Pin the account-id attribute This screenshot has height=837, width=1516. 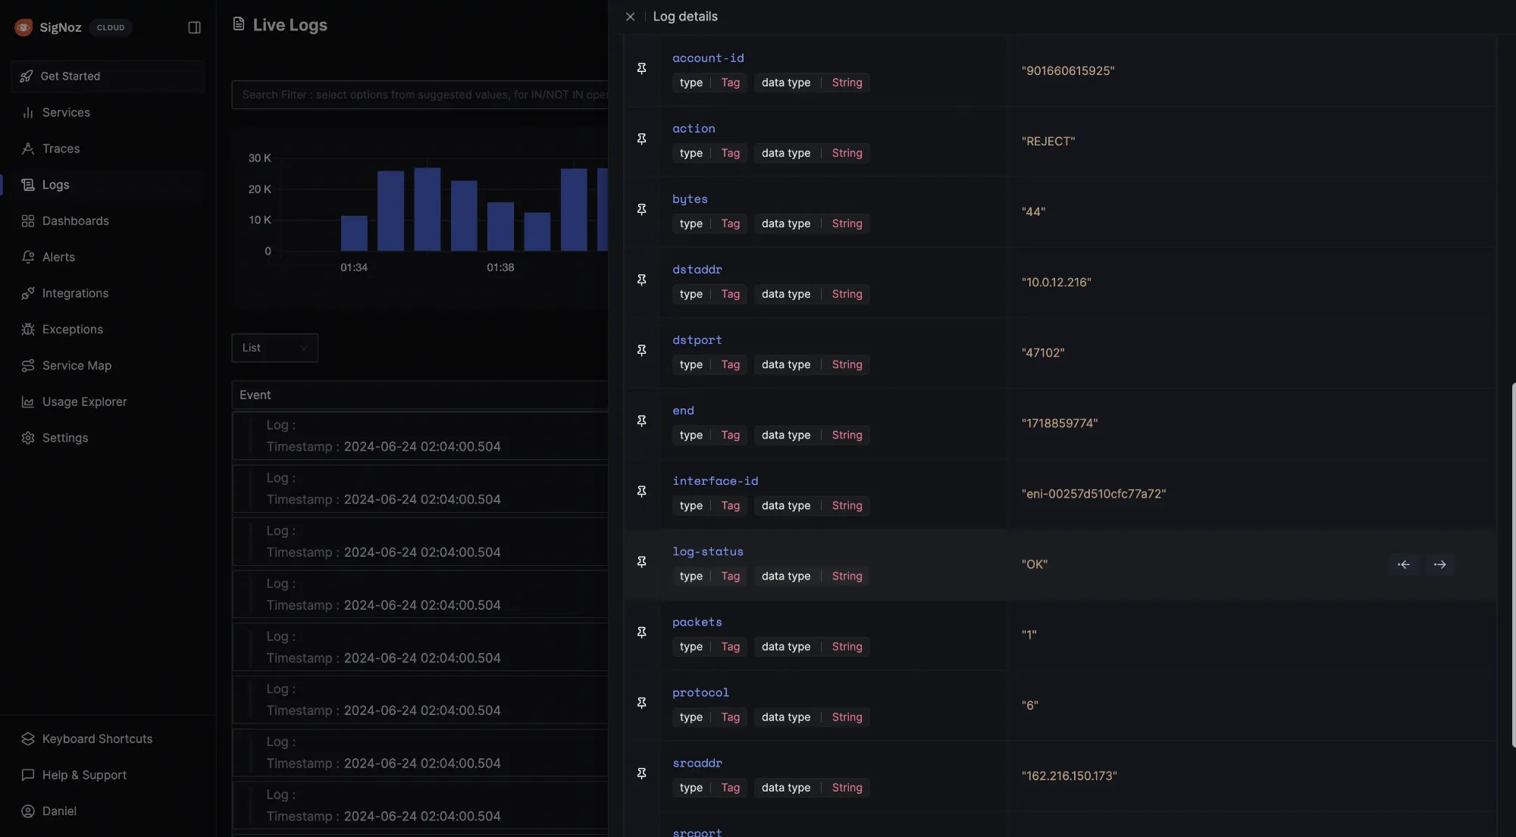pos(641,69)
